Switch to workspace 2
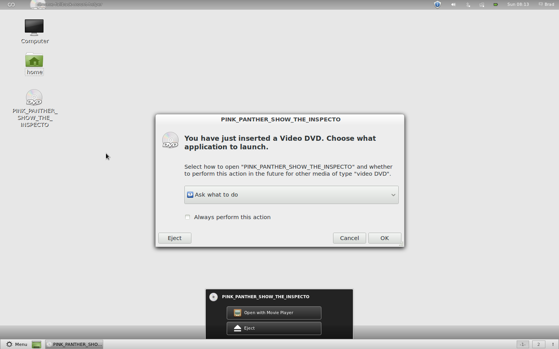Screen dimensions: 559x349 click(x=538, y=344)
